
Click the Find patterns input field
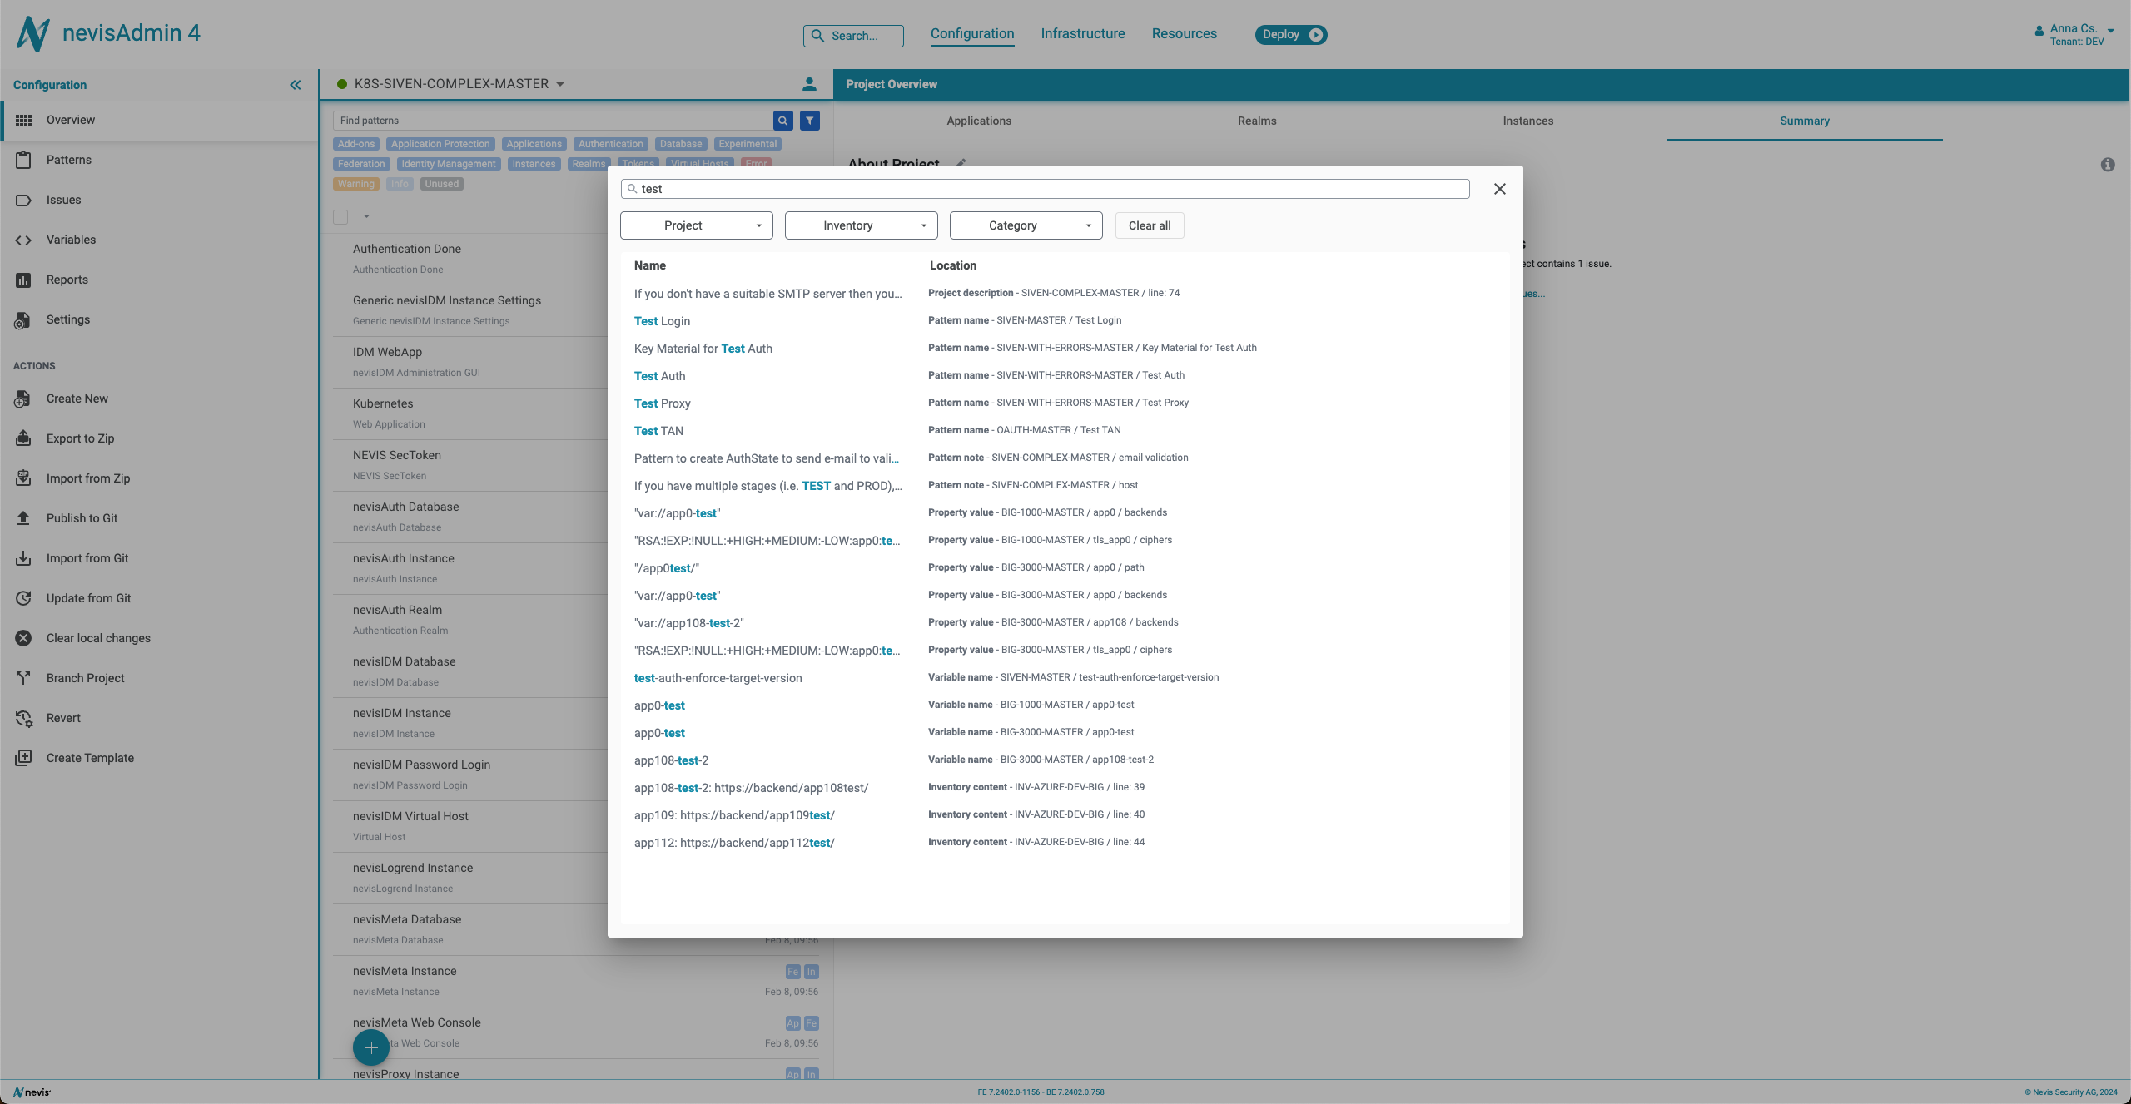[x=553, y=121]
